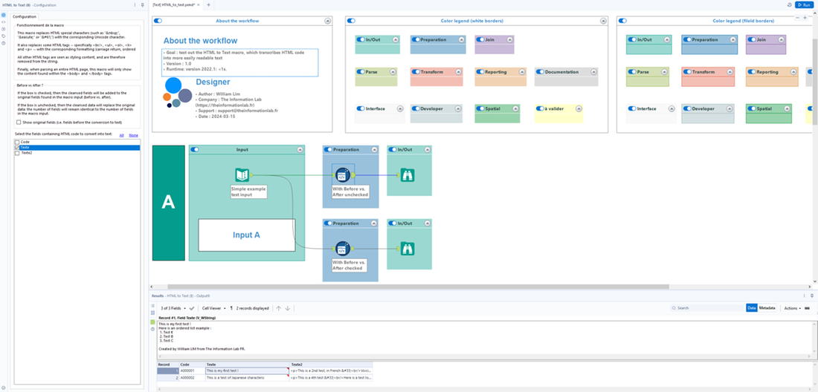Click the None link to deselect fields
This screenshot has width=818, height=392.
[134, 135]
